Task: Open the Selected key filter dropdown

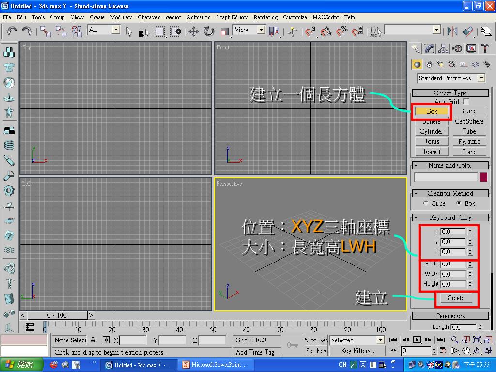Action: [x=380, y=340]
